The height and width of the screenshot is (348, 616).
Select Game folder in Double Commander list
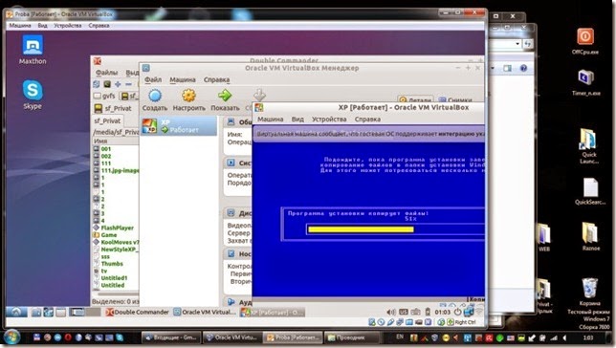(110, 235)
